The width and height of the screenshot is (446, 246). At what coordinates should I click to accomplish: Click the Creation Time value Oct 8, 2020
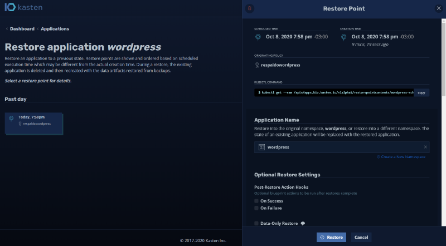[x=382, y=37]
